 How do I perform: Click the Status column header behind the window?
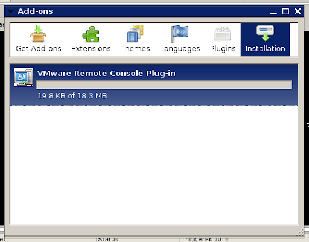(138, 240)
